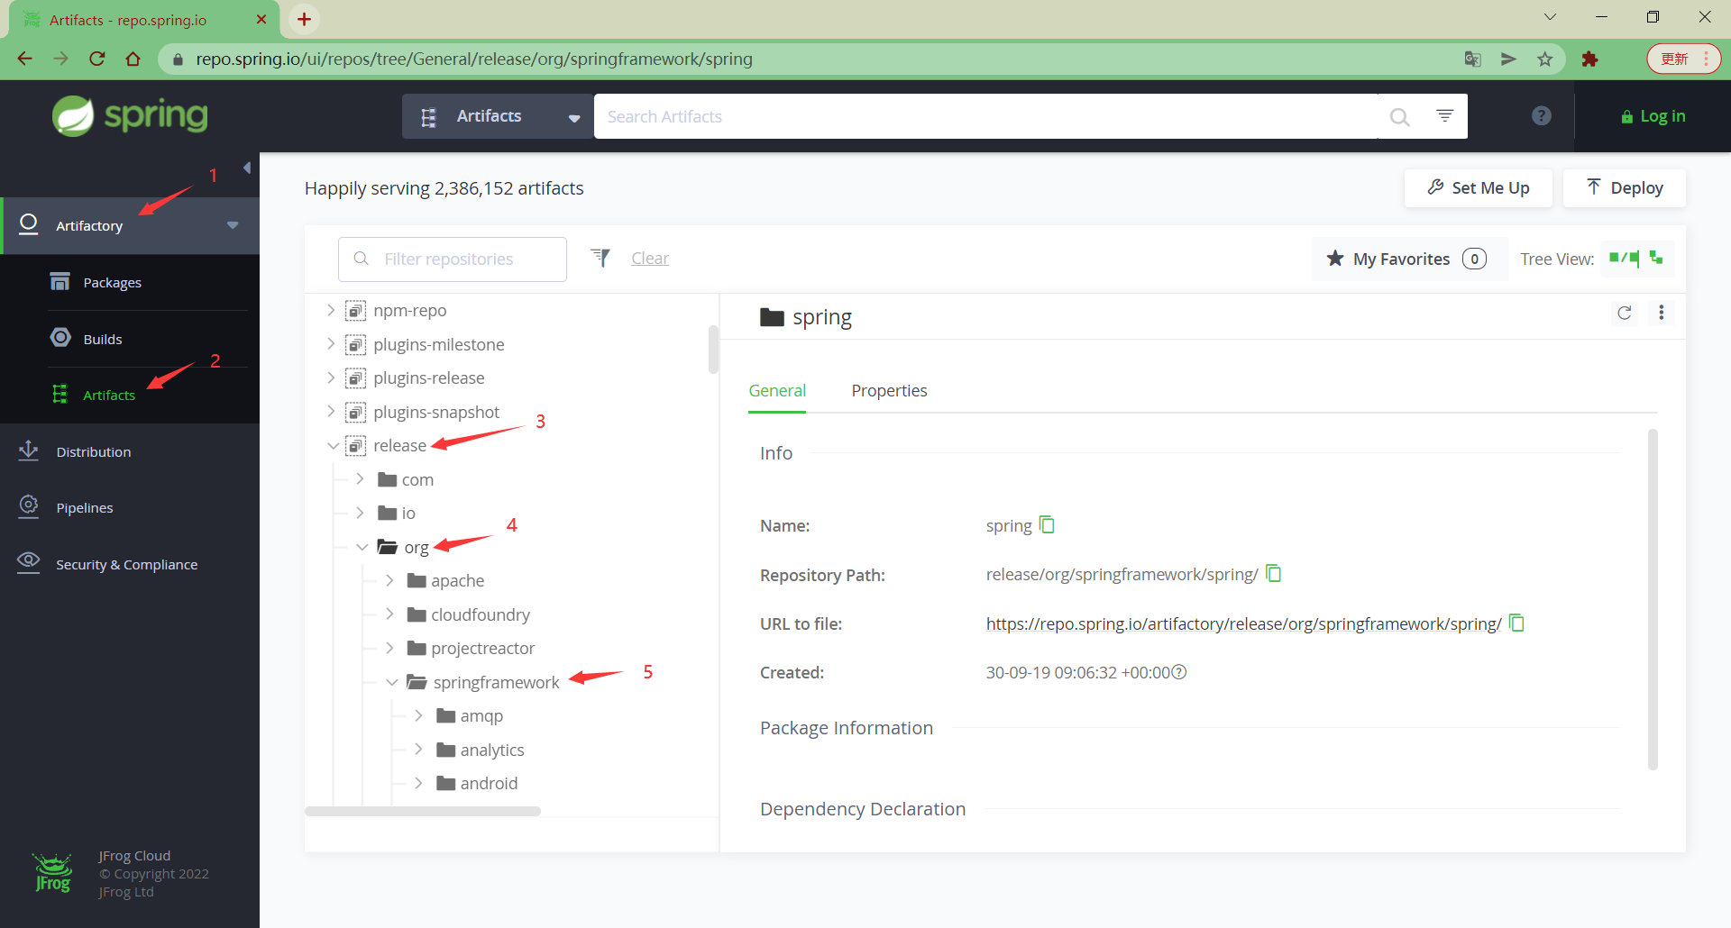The height and width of the screenshot is (928, 1731).
Task: Select the npm-repo repository icon
Action: coord(356,311)
